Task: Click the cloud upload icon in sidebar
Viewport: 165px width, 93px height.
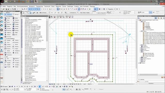Action: pyautogui.click(x=2, y=14)
